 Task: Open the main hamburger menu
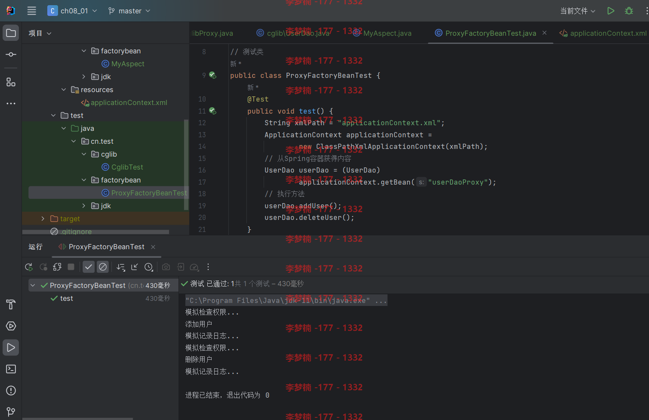[x=32, y=11]
